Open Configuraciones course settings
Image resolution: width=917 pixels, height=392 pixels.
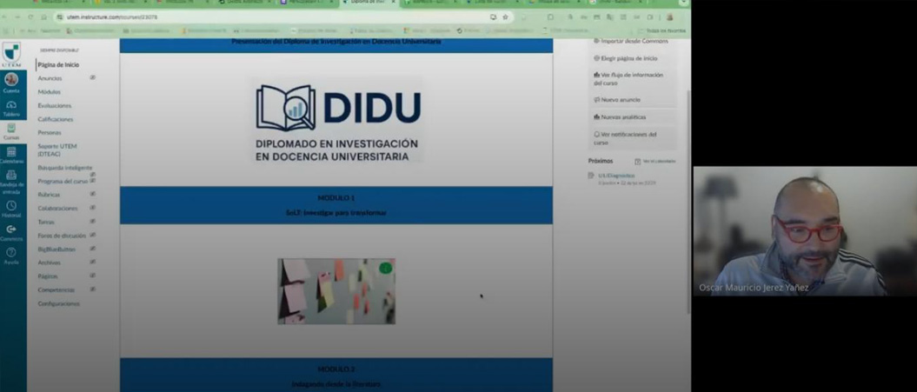click(x=58, y=303)
